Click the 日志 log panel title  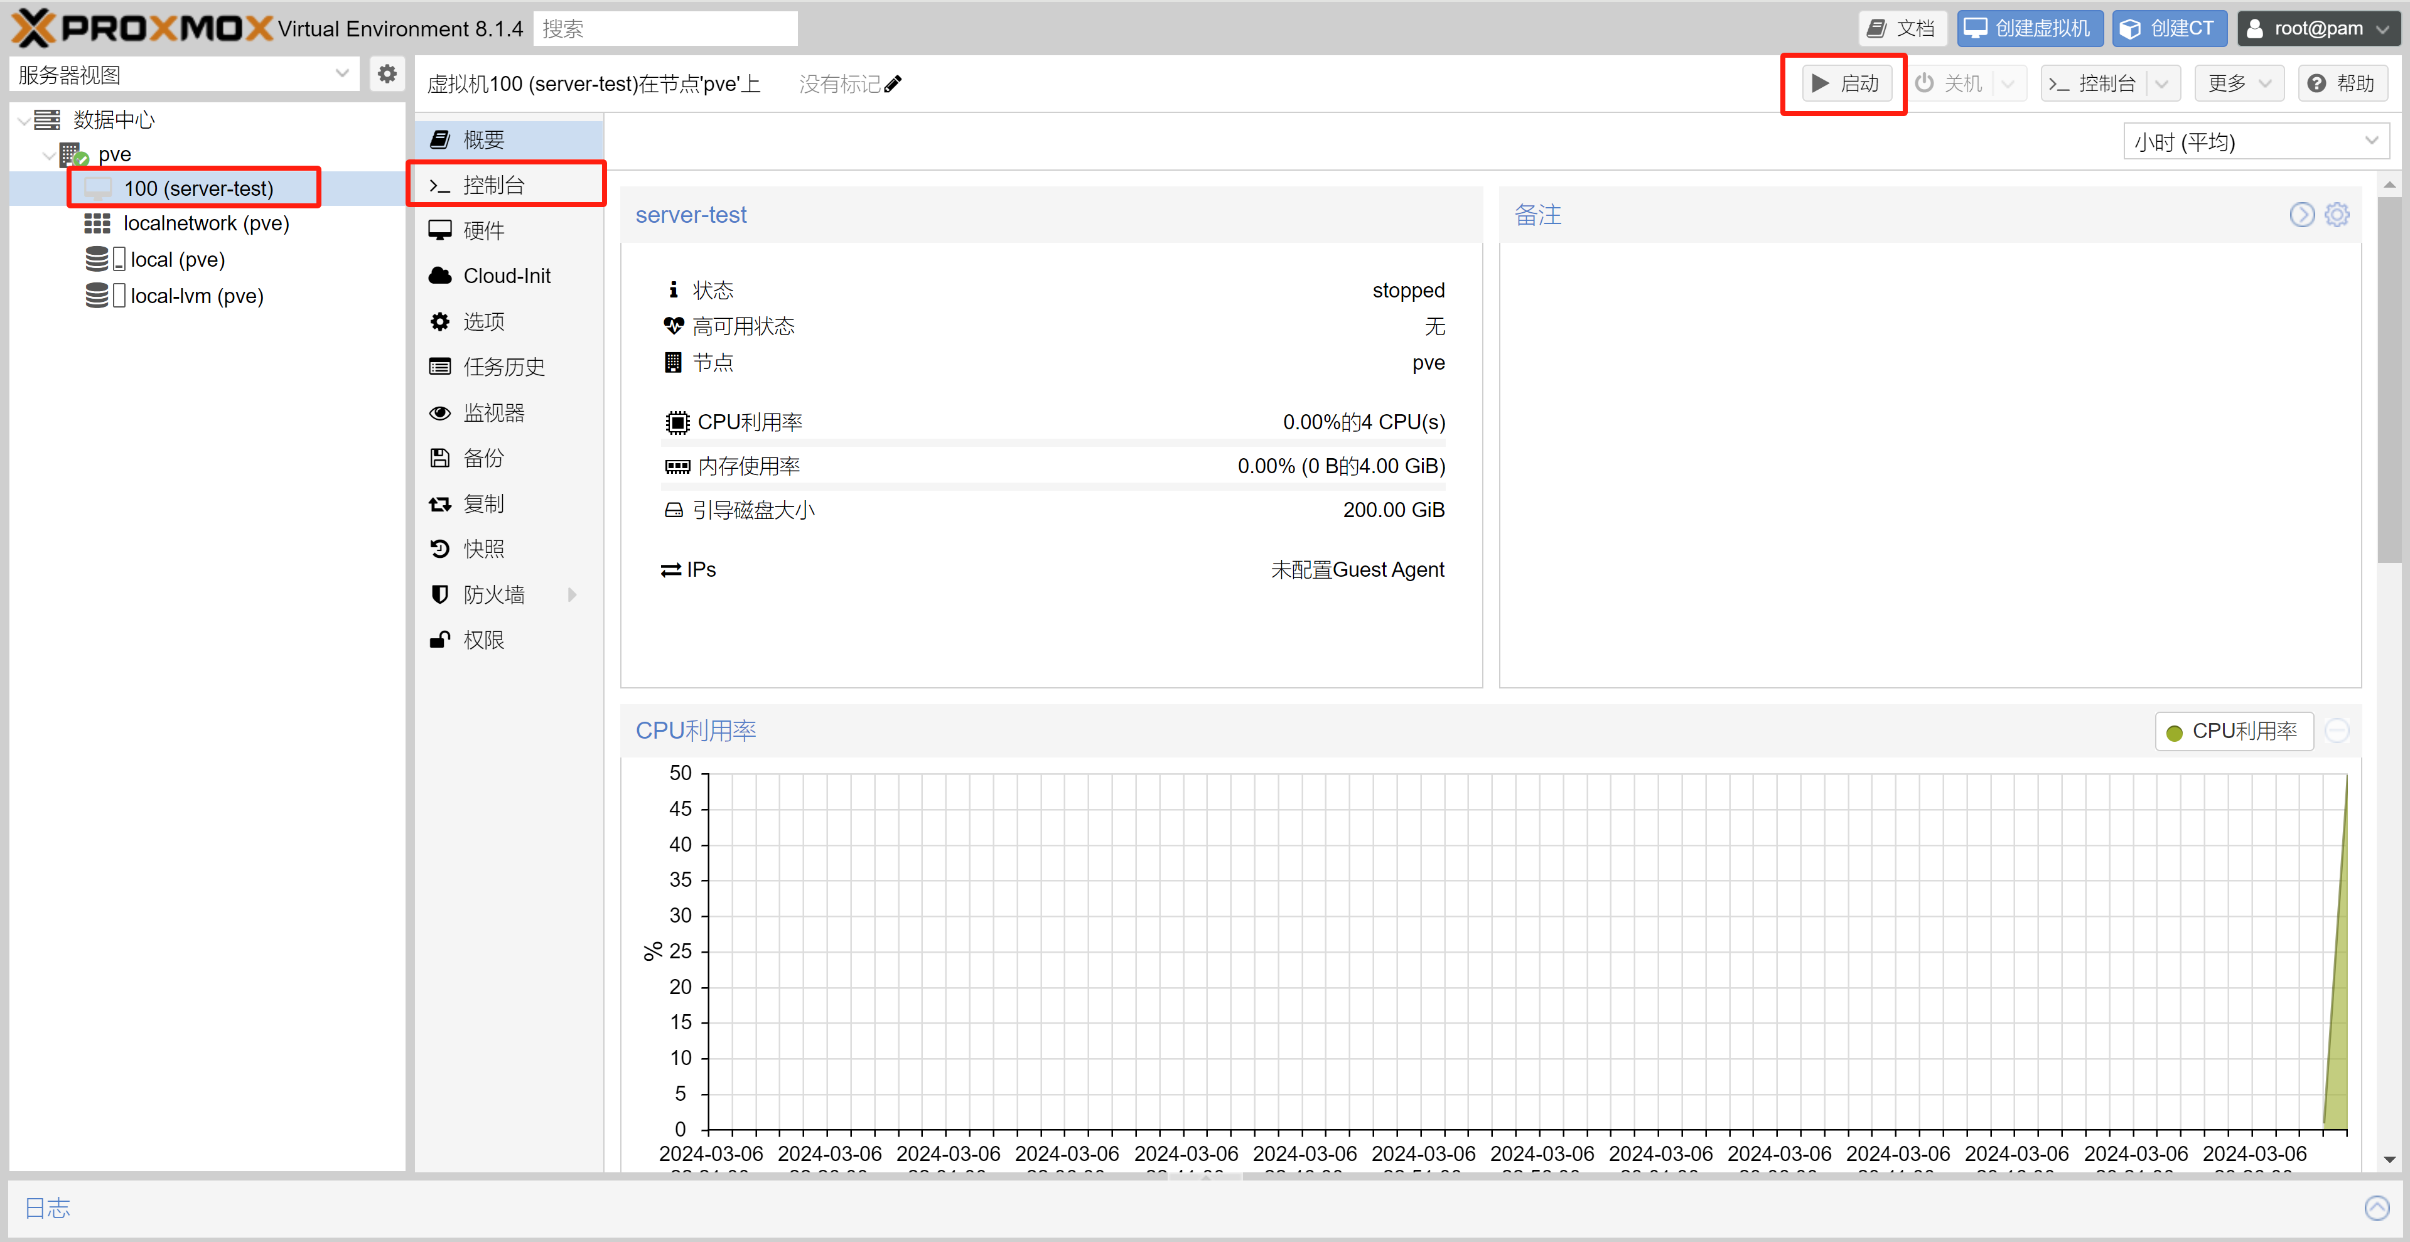pos(47,1208)
